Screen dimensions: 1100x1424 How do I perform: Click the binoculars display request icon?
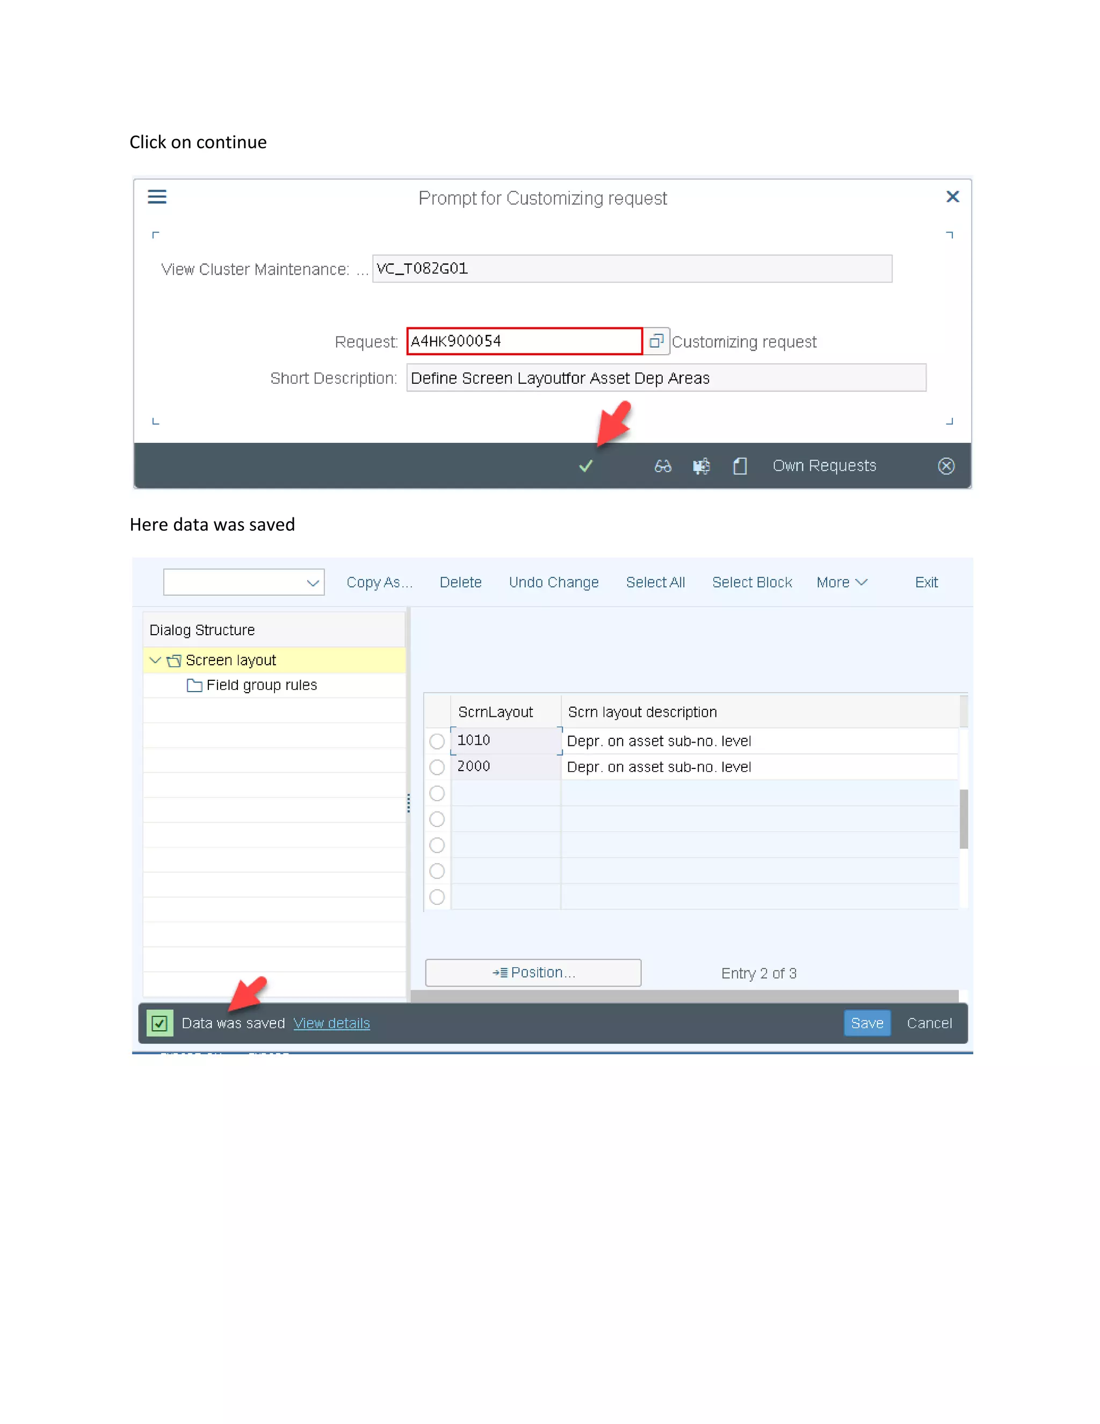663,466
